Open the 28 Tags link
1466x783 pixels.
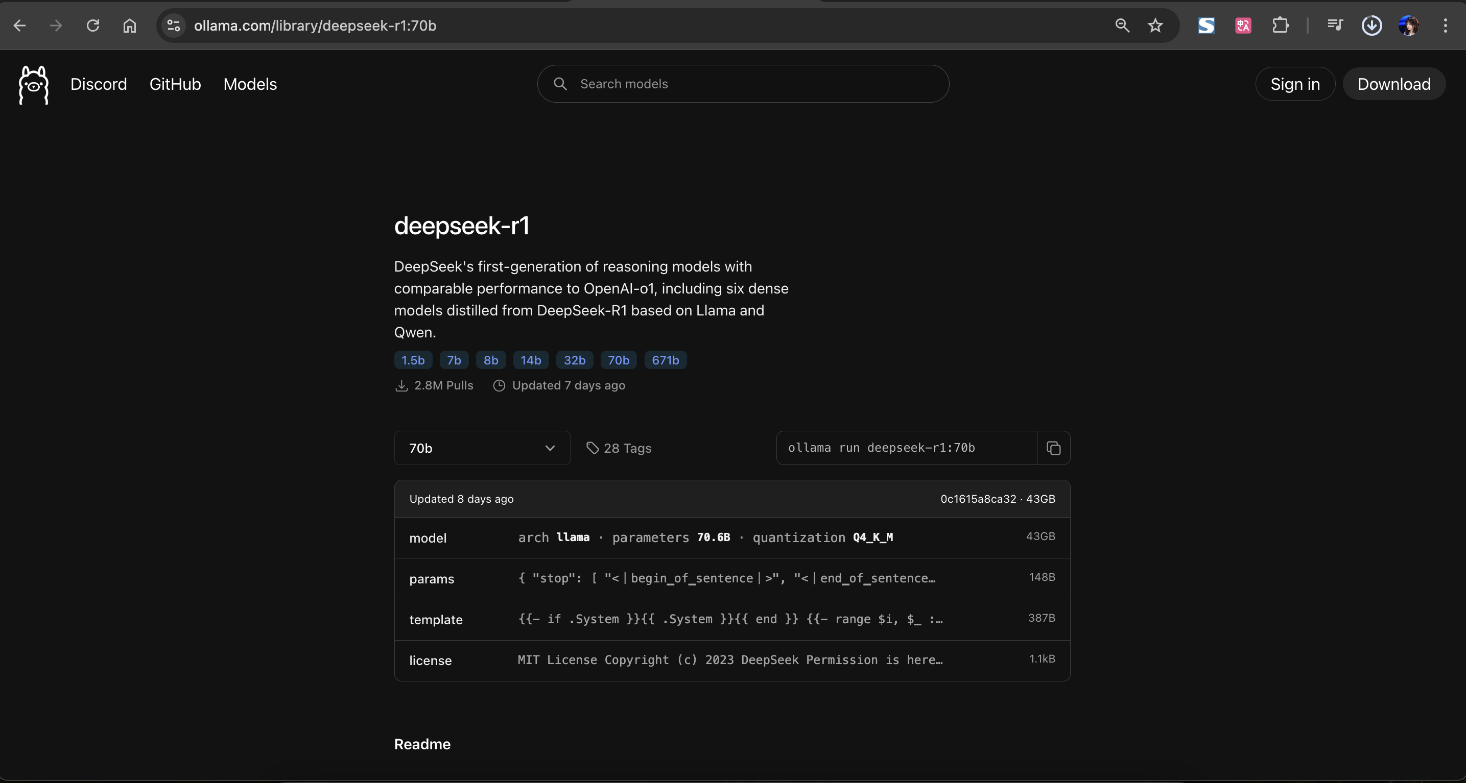pos(619,448)
